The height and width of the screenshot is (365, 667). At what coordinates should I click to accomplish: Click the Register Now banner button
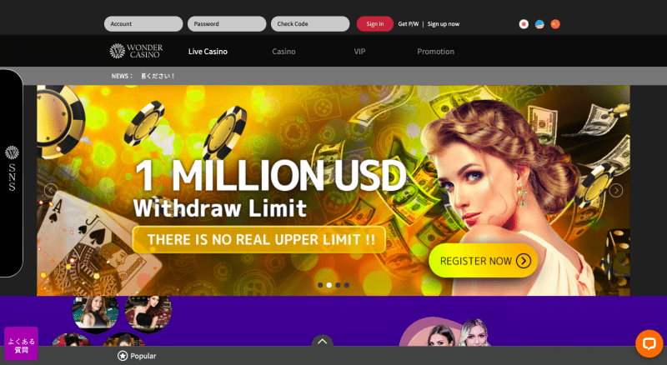click(484, 261)
